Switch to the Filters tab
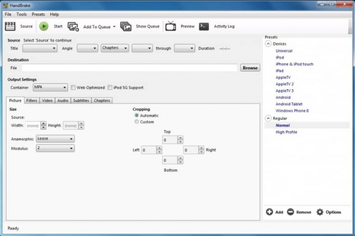Viewport: 355px width, 236px height. click(32, 101)
